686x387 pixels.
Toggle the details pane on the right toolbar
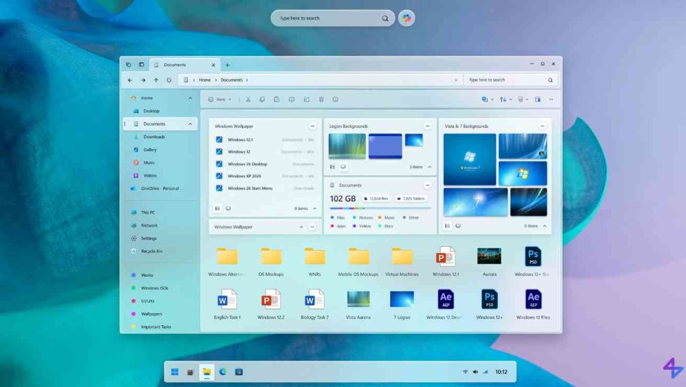tap(537, 99)
